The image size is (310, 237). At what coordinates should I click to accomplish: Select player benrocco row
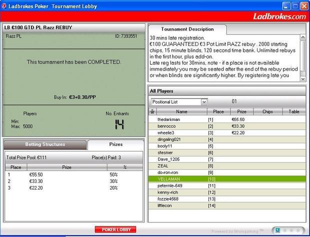pyautogui.click(x=227, y=126)
